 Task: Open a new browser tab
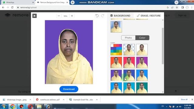[x=73, y=2]
